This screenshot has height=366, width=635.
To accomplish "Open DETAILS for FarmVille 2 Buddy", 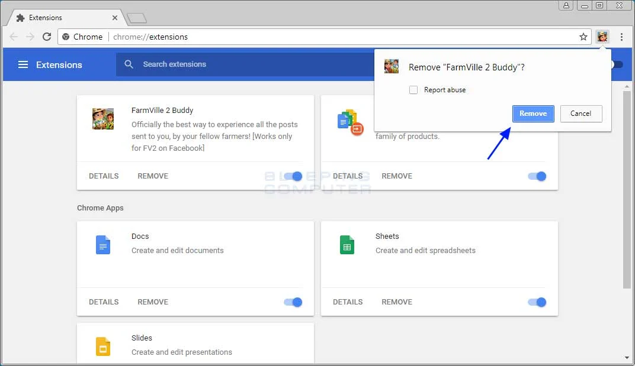I will coord(104,176).
